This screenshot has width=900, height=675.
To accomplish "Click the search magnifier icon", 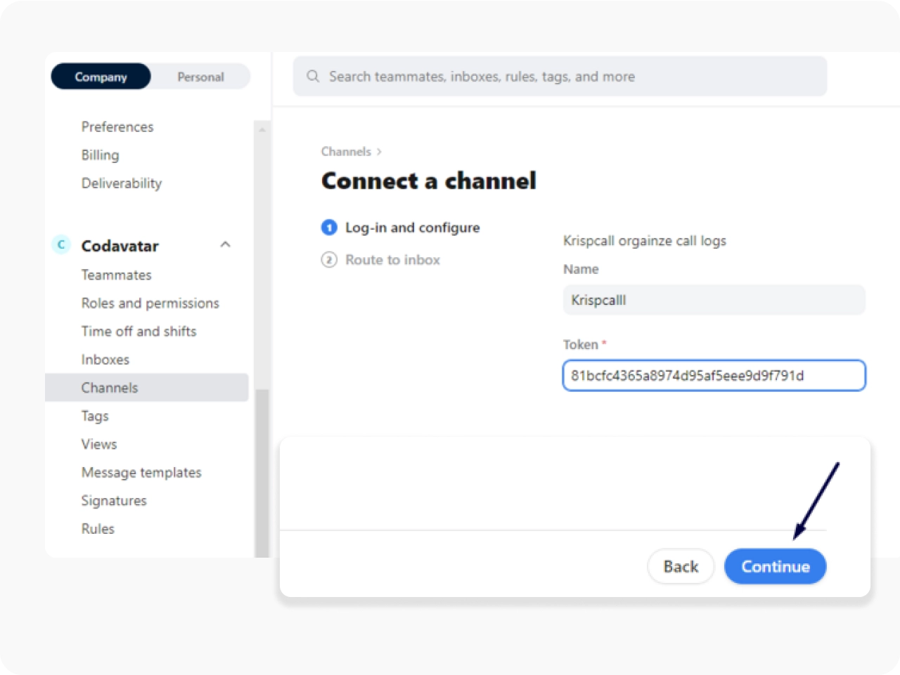I will click(313, 76).
